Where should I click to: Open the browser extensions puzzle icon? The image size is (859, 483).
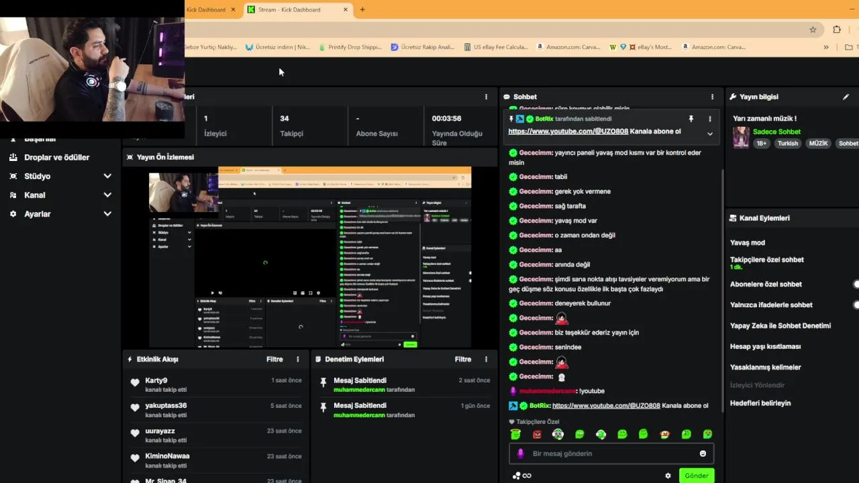[837, 30]
